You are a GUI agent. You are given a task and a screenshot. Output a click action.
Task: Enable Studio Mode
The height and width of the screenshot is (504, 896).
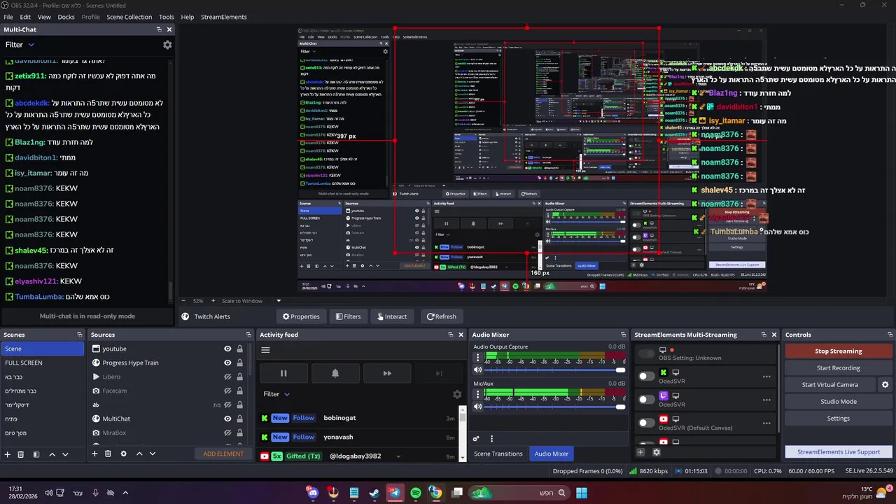pyautogui.click(x=839, y=402)
